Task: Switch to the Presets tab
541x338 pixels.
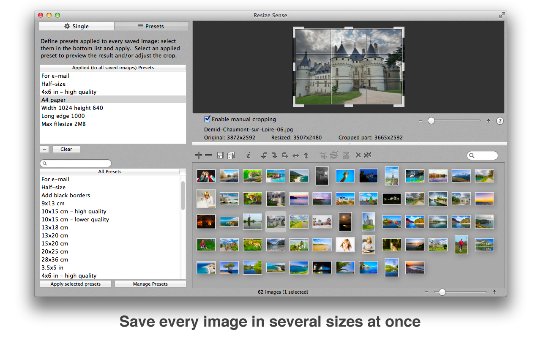Action: point(151,26)
